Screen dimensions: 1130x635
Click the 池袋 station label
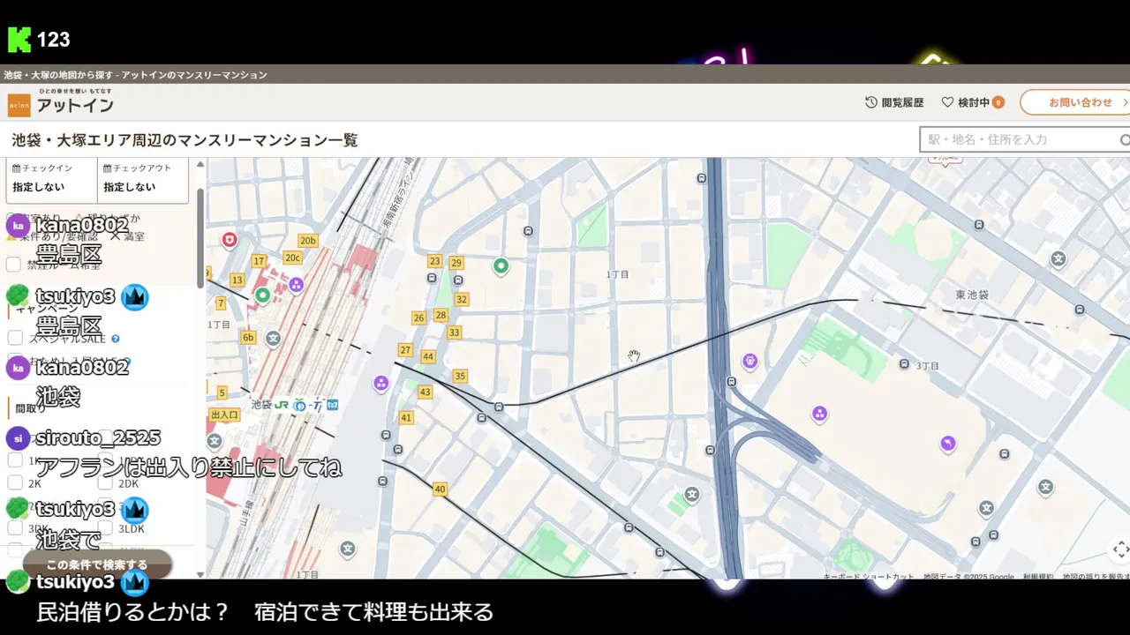261,405
